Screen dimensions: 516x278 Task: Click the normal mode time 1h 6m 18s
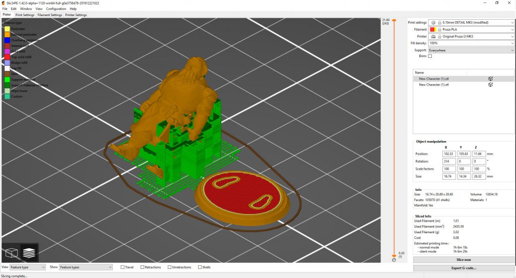[461, 247]
